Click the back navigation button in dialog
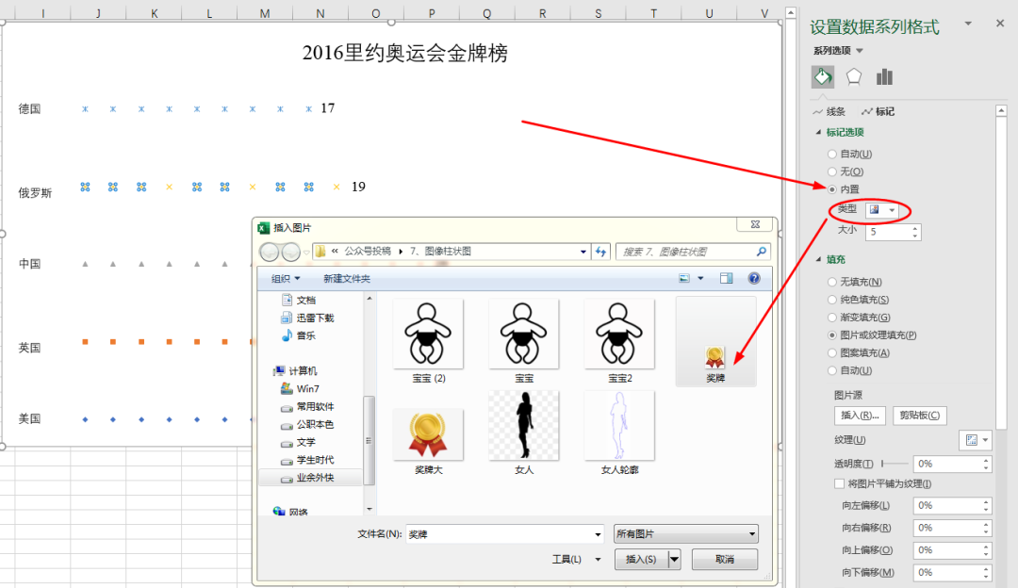 (269, 252)
